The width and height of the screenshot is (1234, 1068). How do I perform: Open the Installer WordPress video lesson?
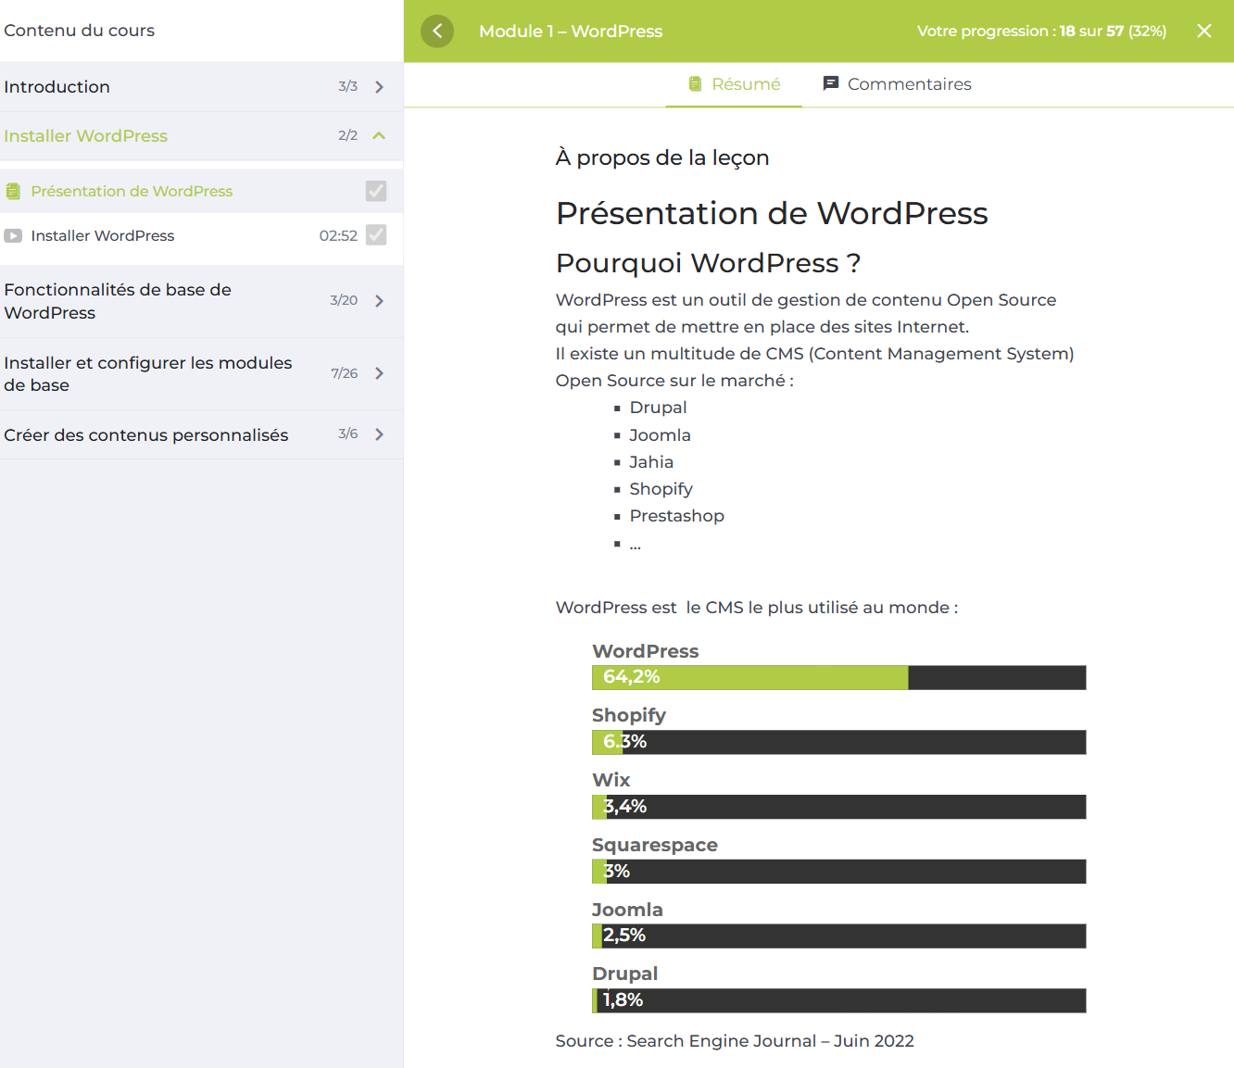click(x=201, y=235)
